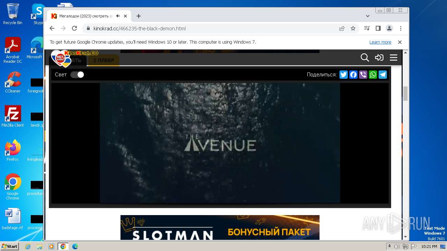Switch to the 2 ПЛЕЕР tab
Viewport: 447px width, 251px height.
103,60
